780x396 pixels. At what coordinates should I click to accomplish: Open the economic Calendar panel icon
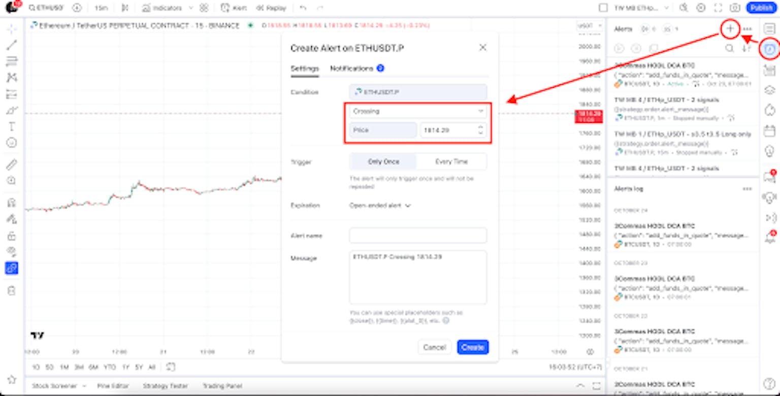770,132
